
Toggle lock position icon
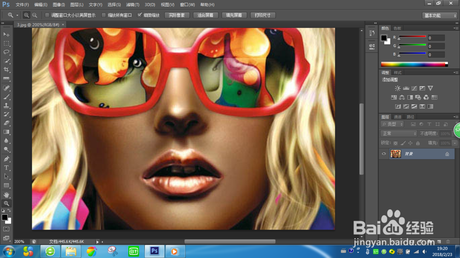[x=410, y=143]
